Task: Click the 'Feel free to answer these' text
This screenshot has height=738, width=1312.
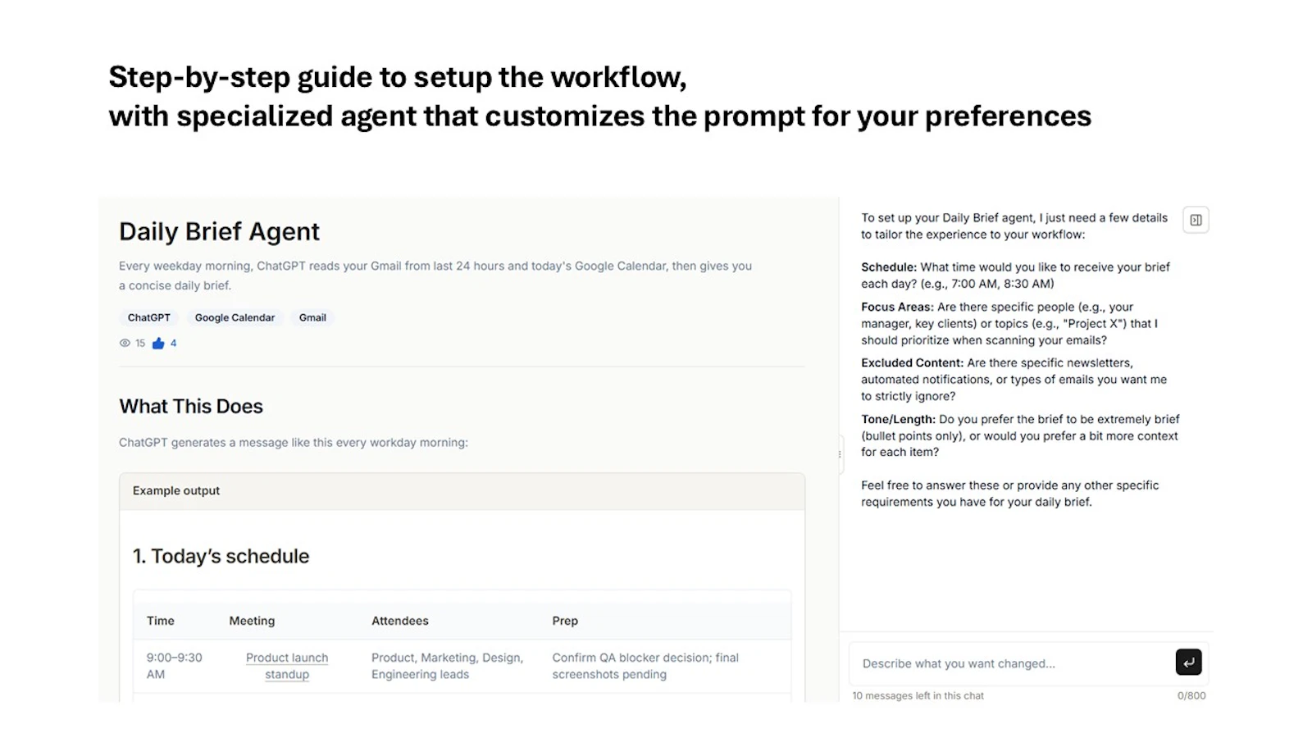Action: [x=1010, y=494]
